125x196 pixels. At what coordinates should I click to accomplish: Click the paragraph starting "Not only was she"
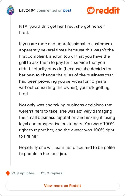pyautogui.click(x=67, y=120)
